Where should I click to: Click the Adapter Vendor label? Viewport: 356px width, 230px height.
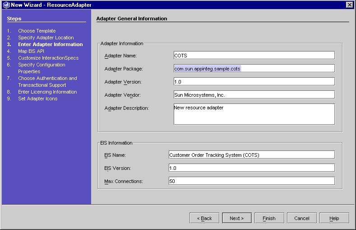(x=122, y=95)
